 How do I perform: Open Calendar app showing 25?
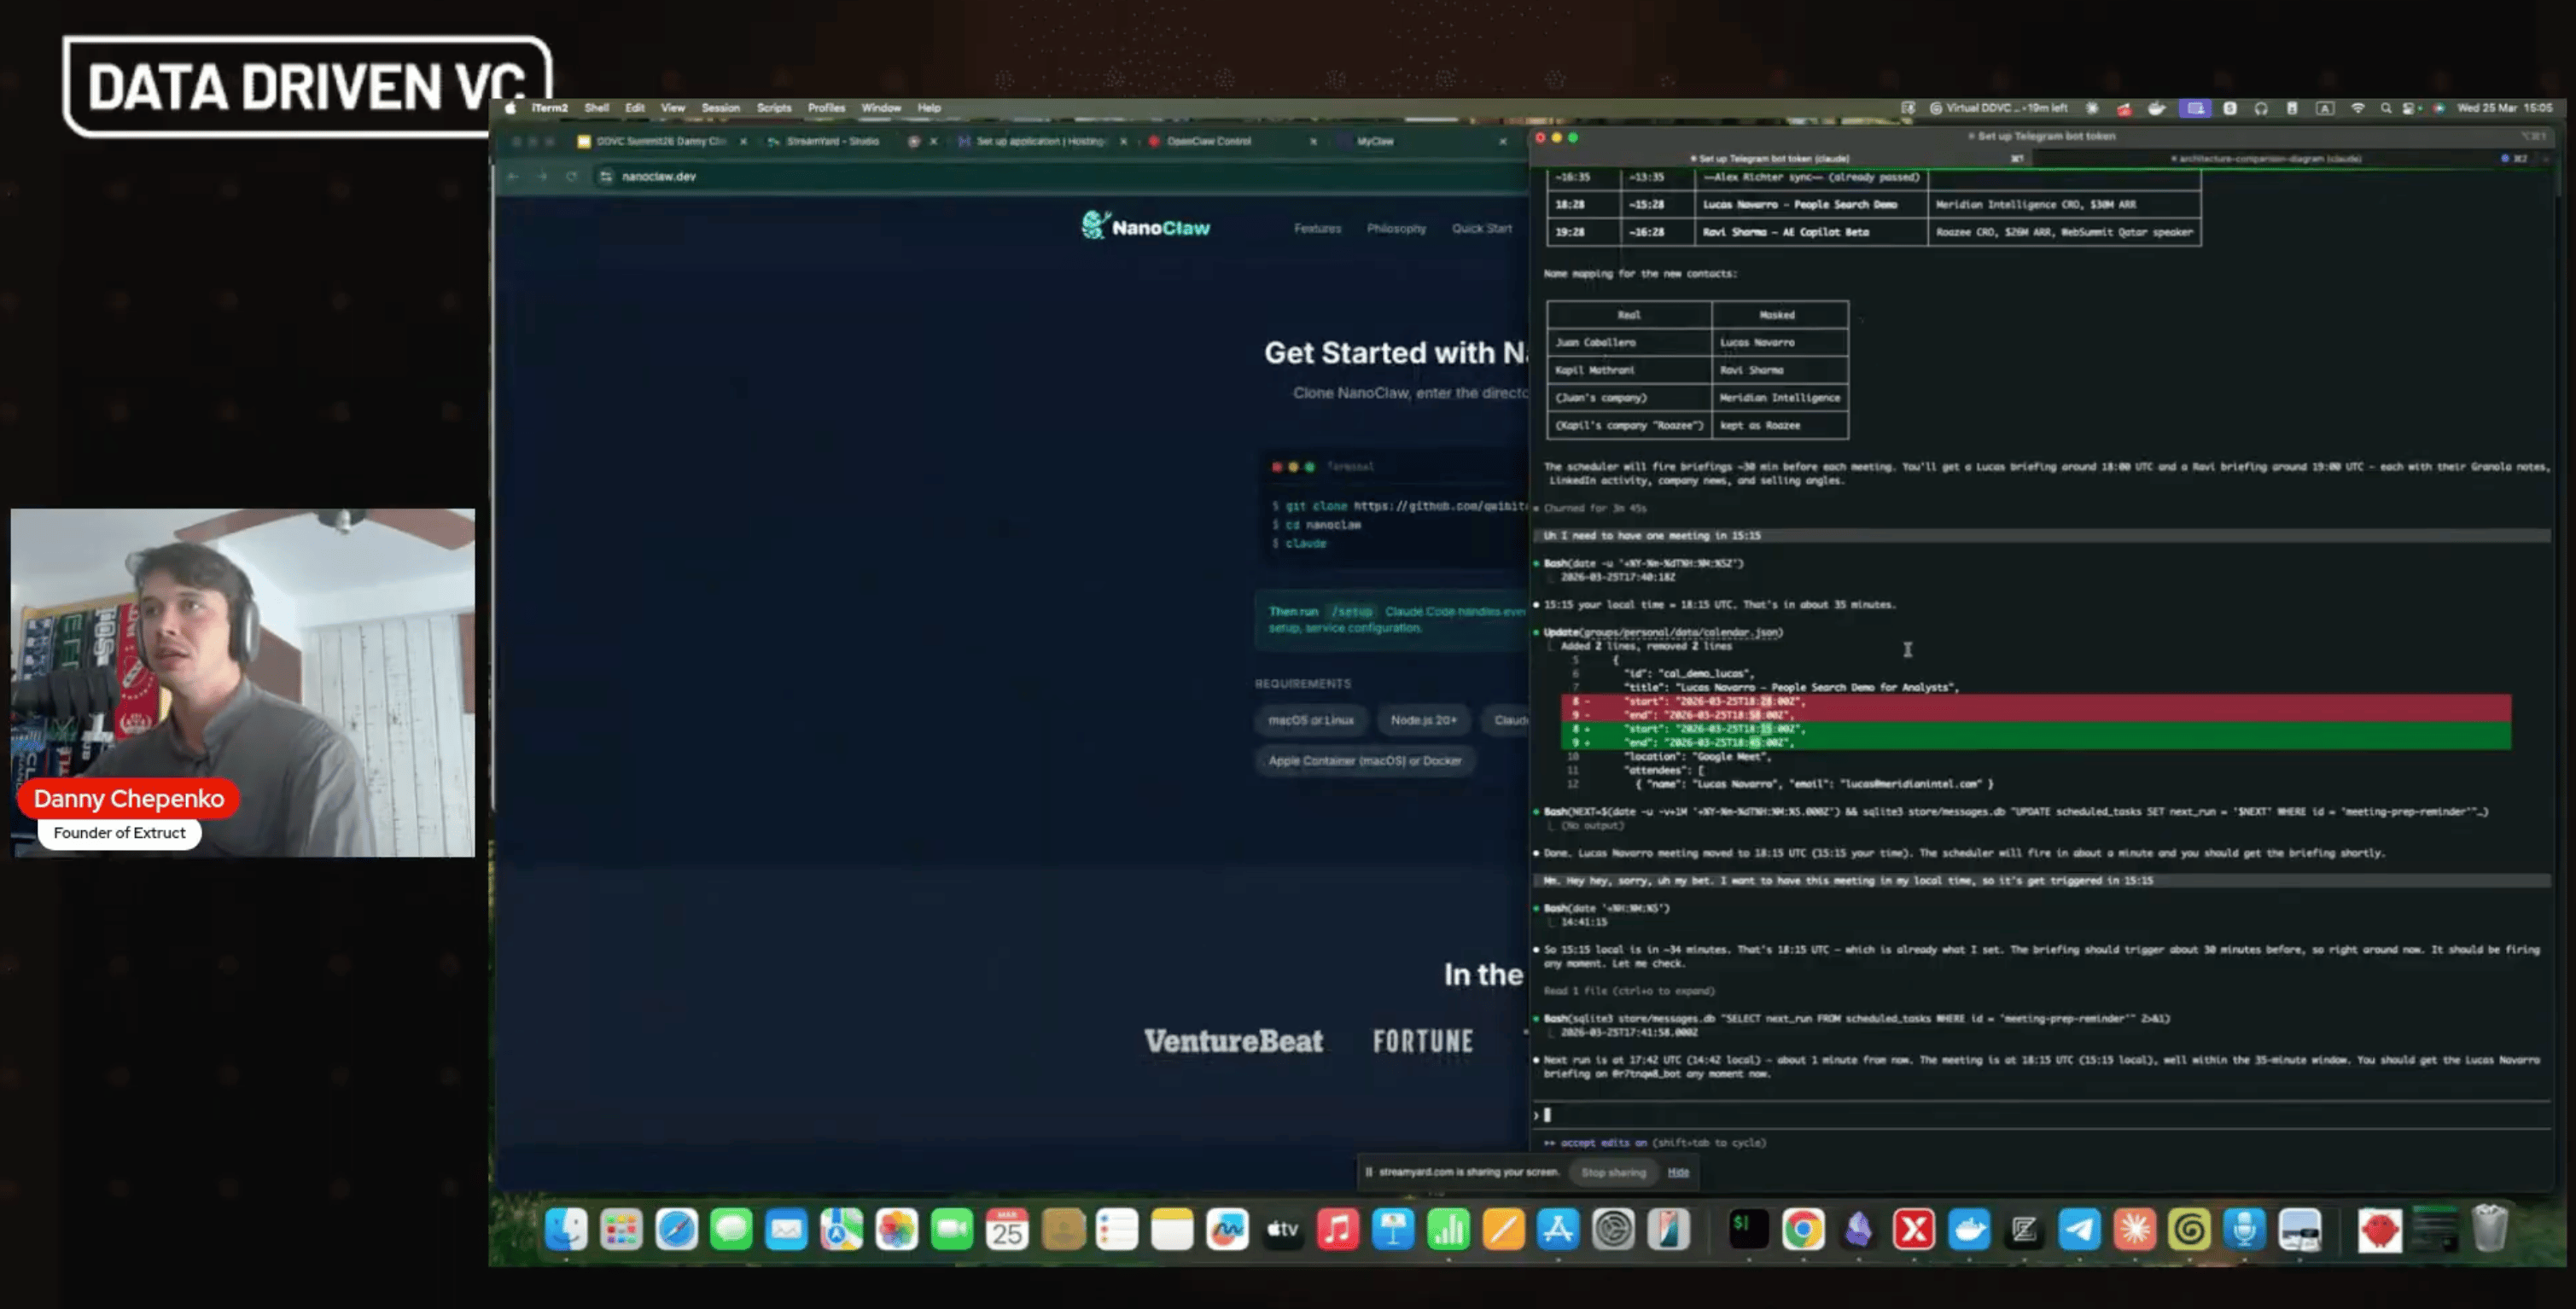pos(1006,1229)
